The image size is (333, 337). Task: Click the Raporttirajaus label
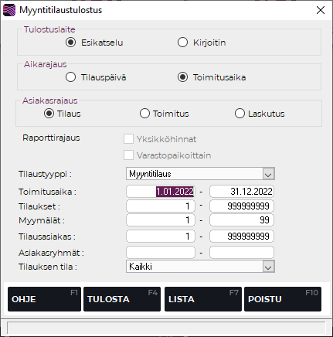click(51, 138)
